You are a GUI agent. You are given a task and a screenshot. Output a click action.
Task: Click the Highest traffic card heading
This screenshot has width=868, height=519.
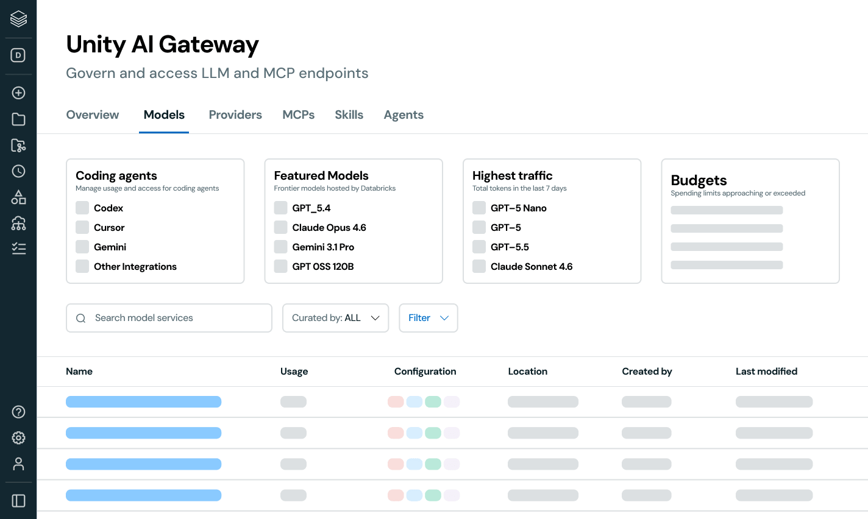tap(512, 175)
